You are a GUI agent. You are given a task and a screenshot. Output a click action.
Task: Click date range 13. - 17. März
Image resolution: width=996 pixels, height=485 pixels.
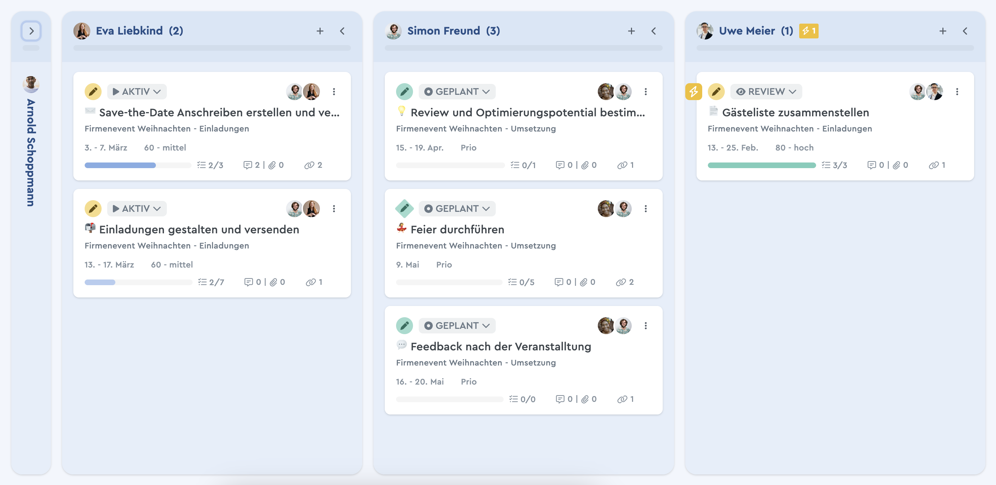(x=109, y=265)
